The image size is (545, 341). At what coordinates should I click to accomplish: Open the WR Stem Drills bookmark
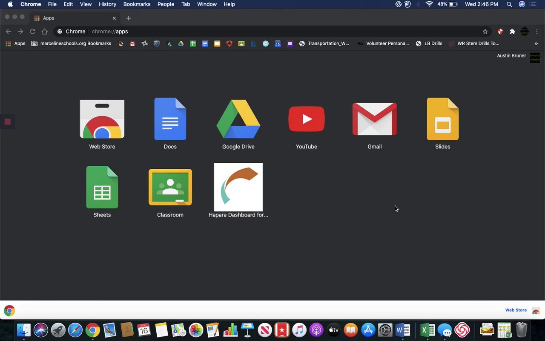pyautogui.click(x=474, y=43)
